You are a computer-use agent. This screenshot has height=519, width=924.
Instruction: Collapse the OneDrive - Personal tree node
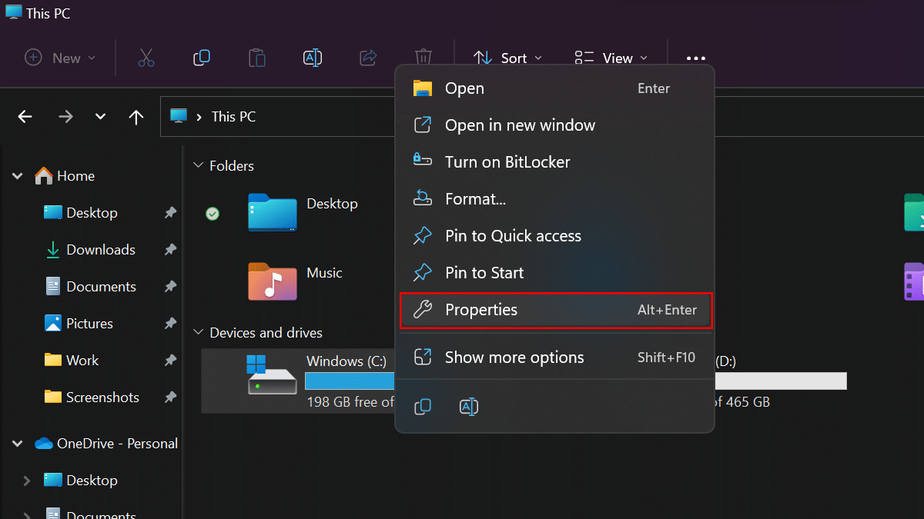pos(17,444)
